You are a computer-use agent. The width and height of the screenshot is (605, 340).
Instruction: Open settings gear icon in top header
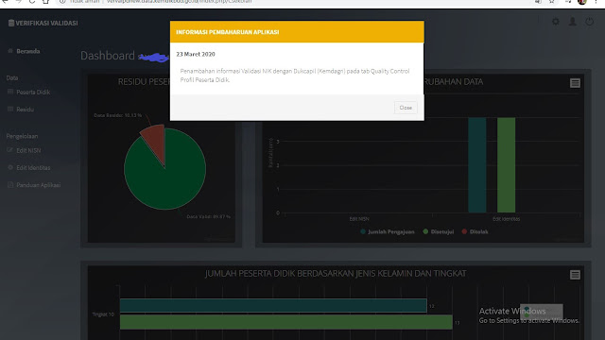tap(556, 22)
